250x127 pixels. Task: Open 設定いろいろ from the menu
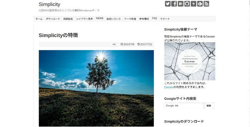point(113,19)
